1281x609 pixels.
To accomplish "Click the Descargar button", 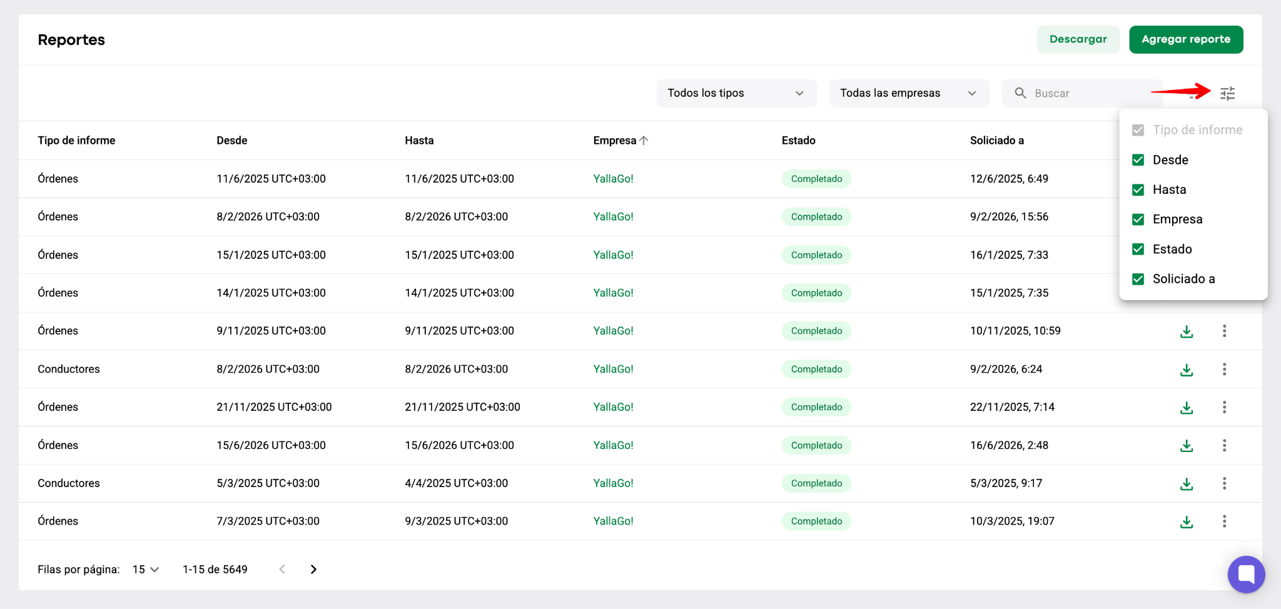I will click(1078, 39).
